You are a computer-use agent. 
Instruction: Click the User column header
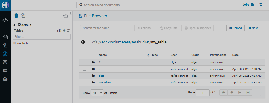tap(174, 55)
